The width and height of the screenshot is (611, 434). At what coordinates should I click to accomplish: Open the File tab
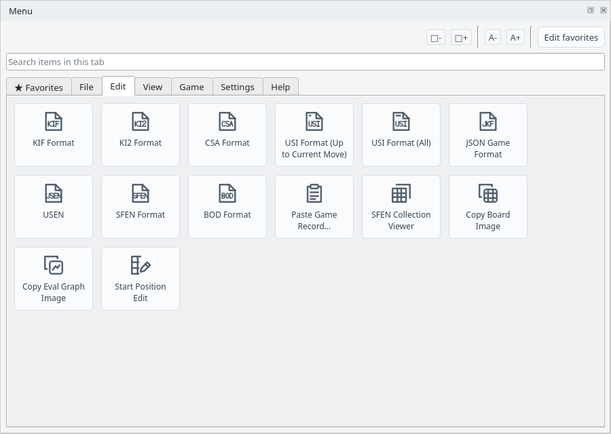coord(86,87)
